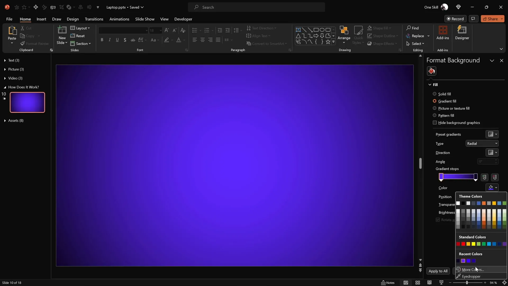Select slide 10 thumbnail
Screen dimensions: 508x286
pos(27,102)
